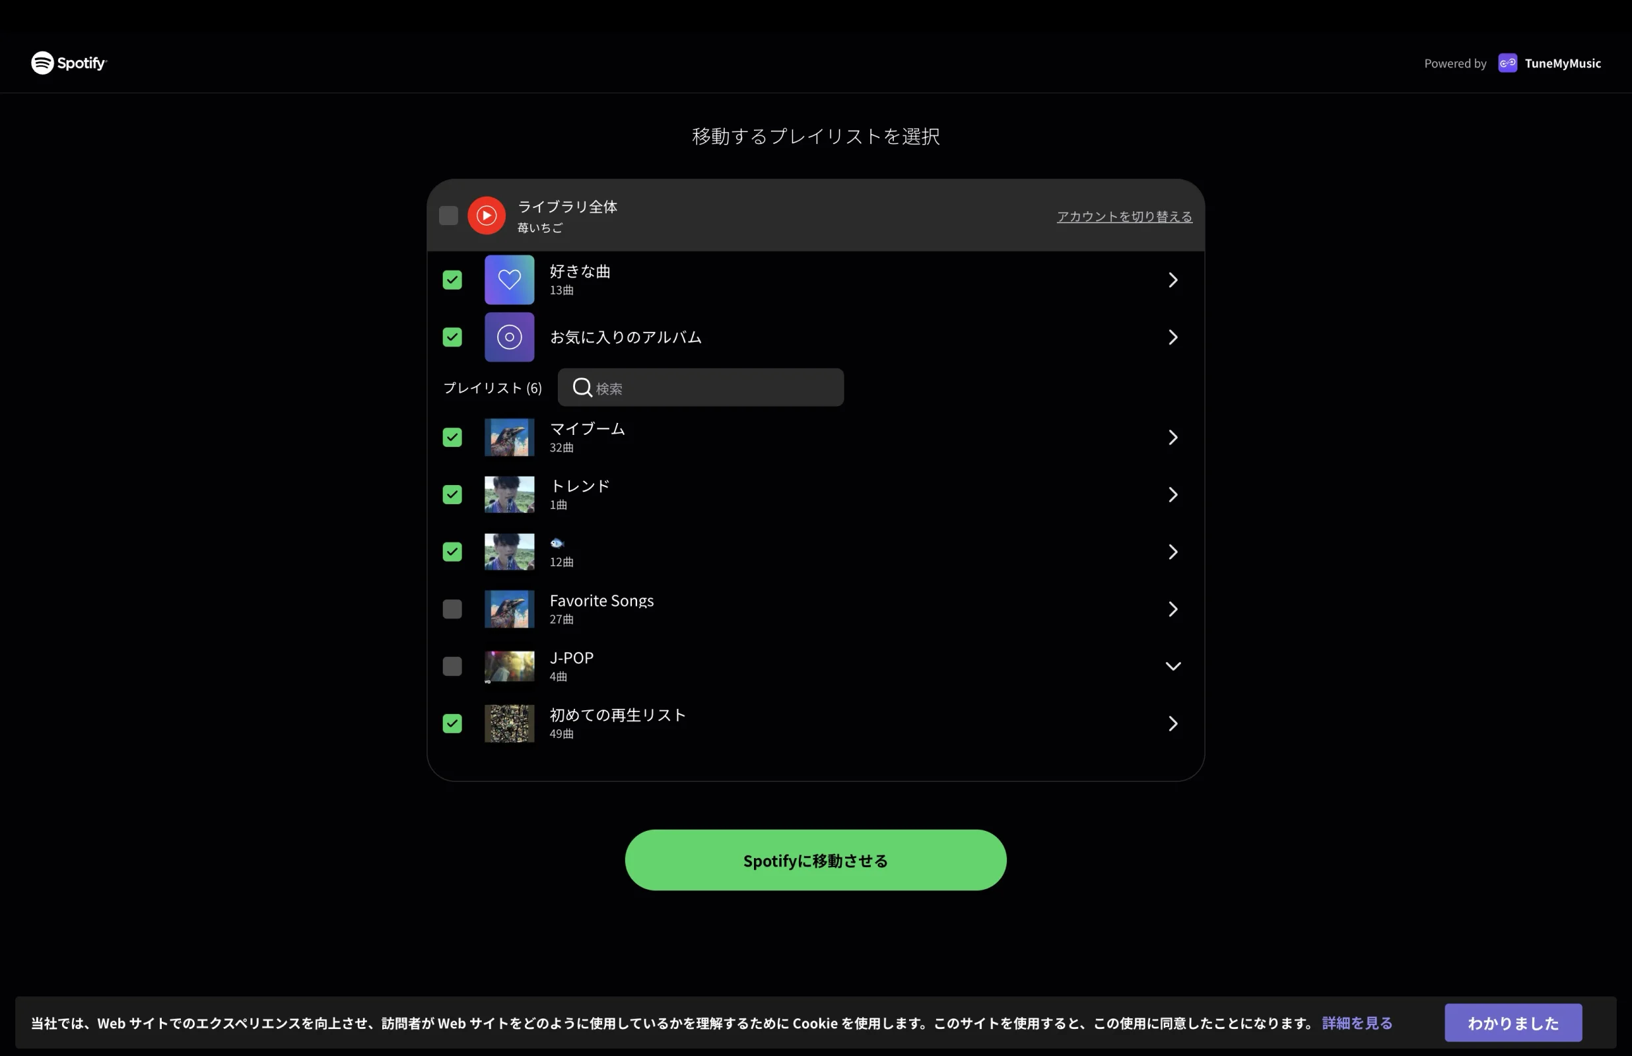The width and height of the screenshot is (1632, 1056).
Task: Expand the 12曲 fish emoji playlist chevron
Action: [1173, 552]
